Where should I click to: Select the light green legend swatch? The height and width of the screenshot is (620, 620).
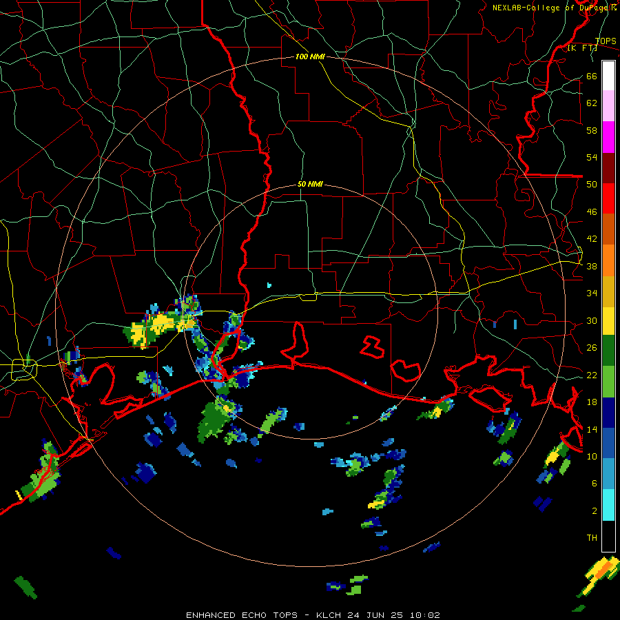click(x=608, y=382)
